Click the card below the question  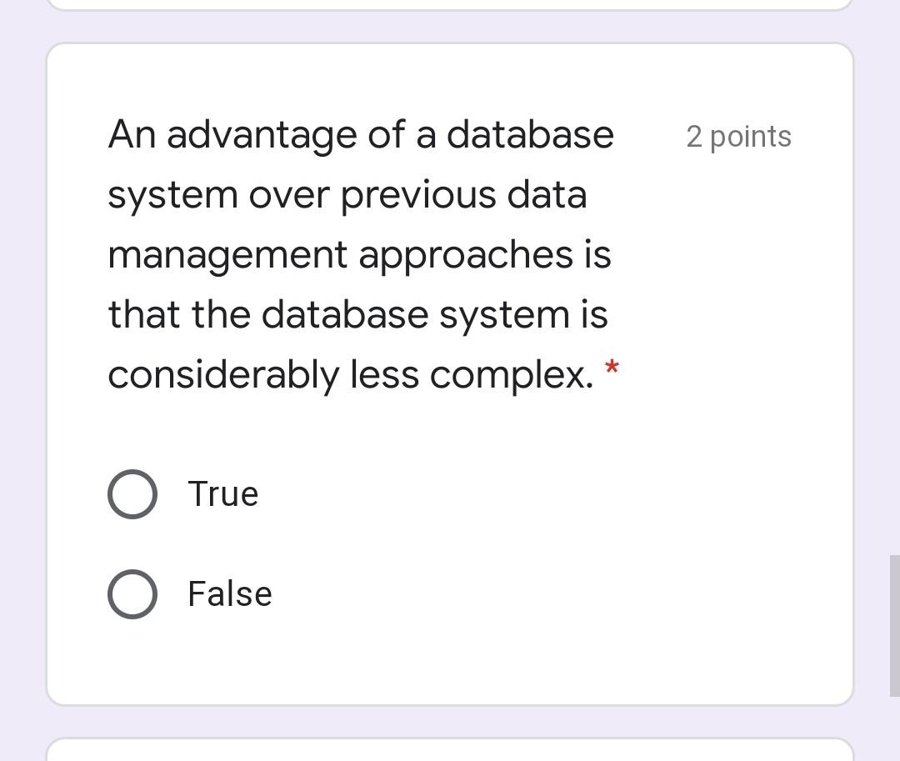click(x=450, y=750)
